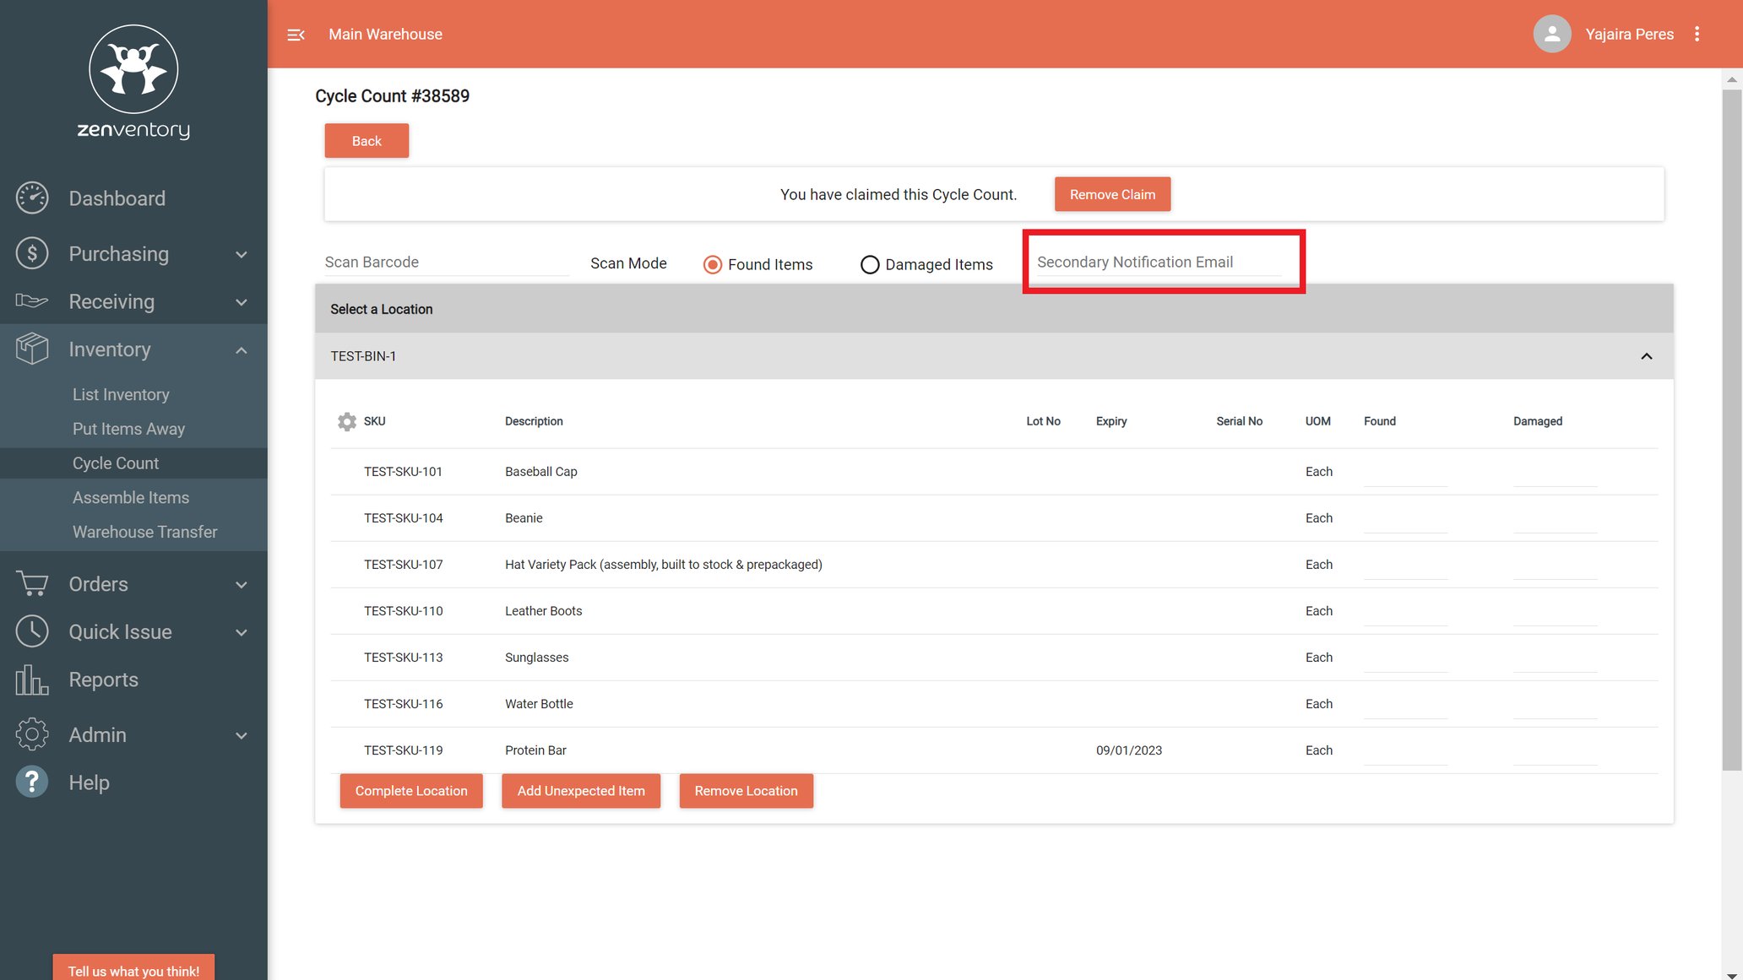The image size is (1743, 980).
Task: Open the Reports bar chart icon
Action: 32,680
